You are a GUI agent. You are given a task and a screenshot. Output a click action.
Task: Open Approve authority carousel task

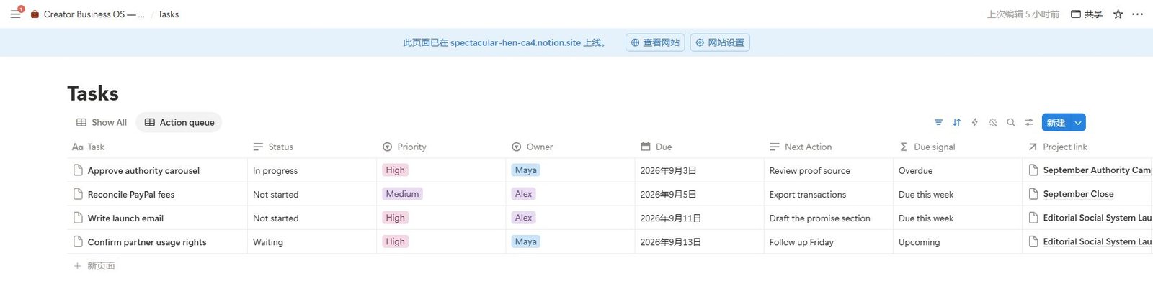[143, 171]
